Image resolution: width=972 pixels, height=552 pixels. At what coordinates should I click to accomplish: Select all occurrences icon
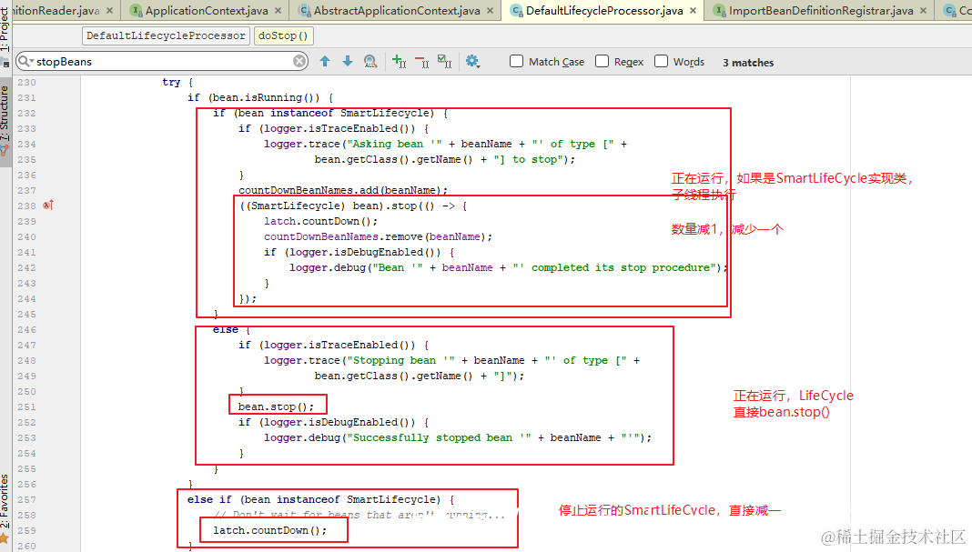444,61
